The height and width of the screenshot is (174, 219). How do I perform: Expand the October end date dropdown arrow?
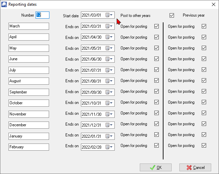click(x=112, y=103)
